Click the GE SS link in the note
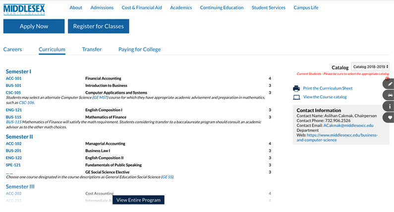 pyautogui.click(x=168, y=177)
